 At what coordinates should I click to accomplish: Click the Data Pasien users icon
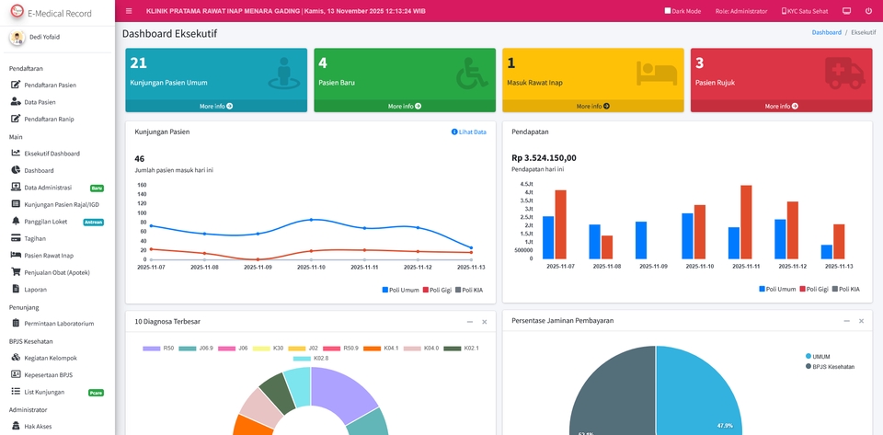click(x=16, y=102)
